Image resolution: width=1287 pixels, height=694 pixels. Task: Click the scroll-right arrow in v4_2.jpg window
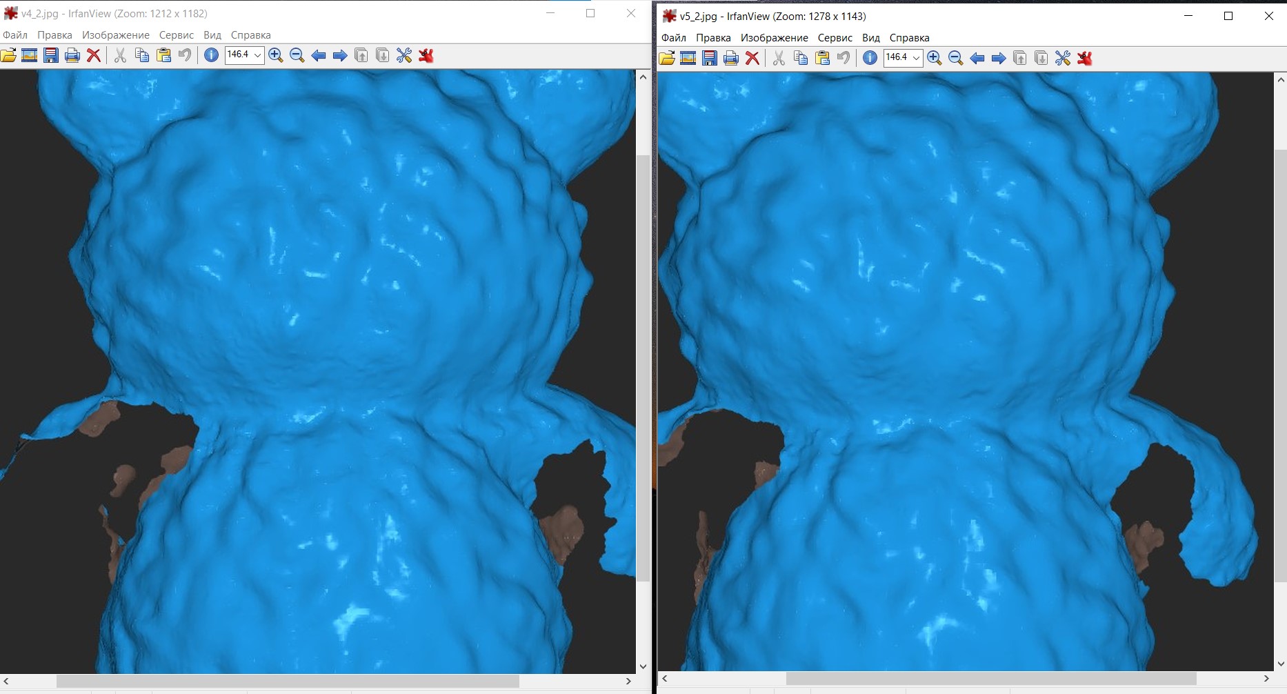click(x=628, y=682)
